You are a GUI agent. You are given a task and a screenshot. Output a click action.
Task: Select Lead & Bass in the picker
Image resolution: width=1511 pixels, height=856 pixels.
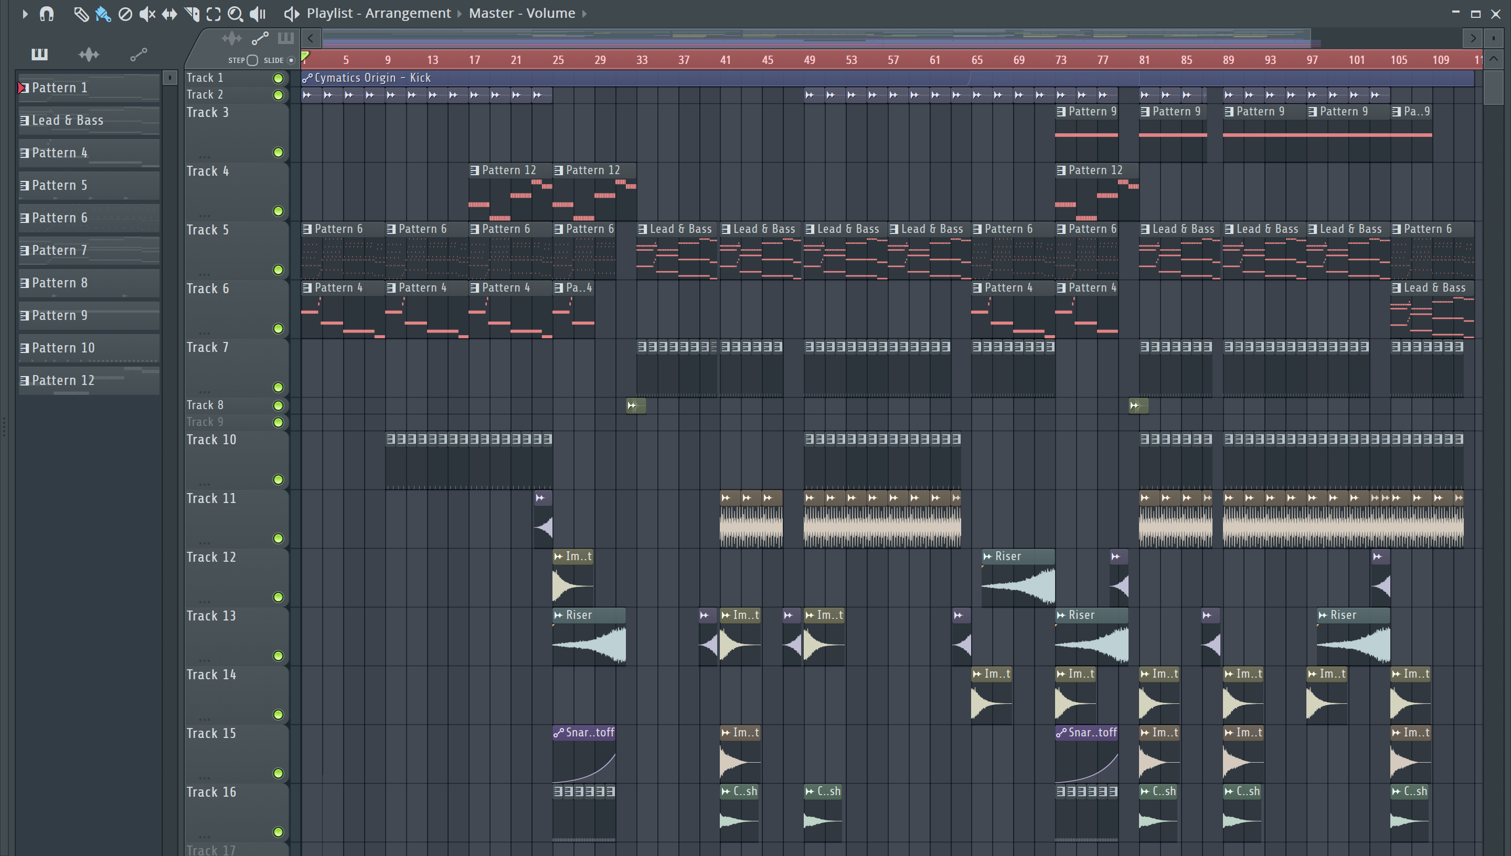point(89,120)
